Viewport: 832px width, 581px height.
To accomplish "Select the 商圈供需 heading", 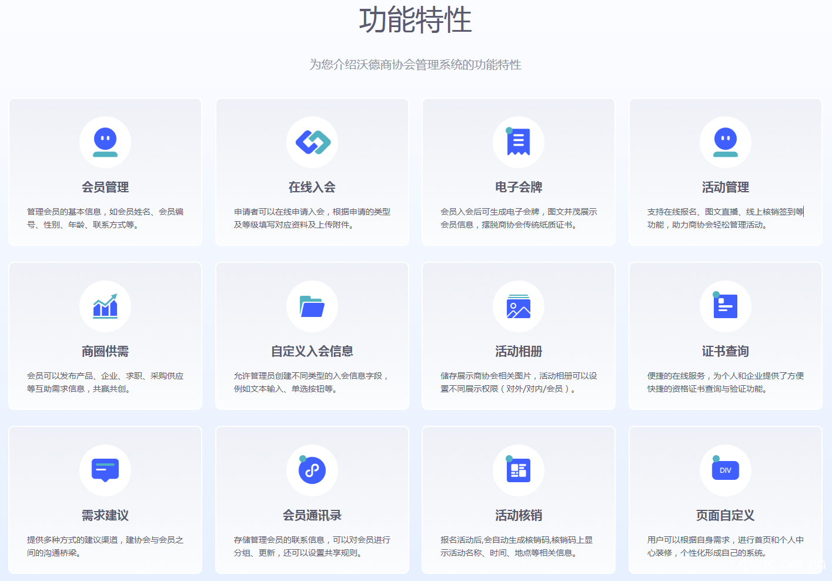I will (x=105, y=351).
